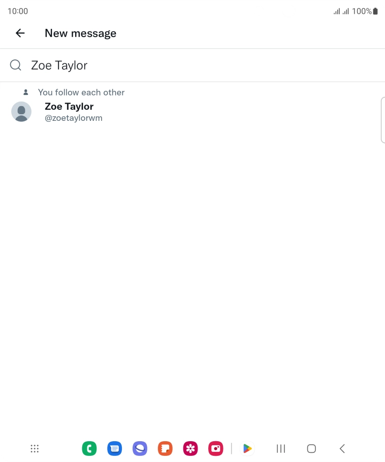385x462 pixels.
Task: Launch the purple Samsung Internet browser
Action: (x=140, y=449)
